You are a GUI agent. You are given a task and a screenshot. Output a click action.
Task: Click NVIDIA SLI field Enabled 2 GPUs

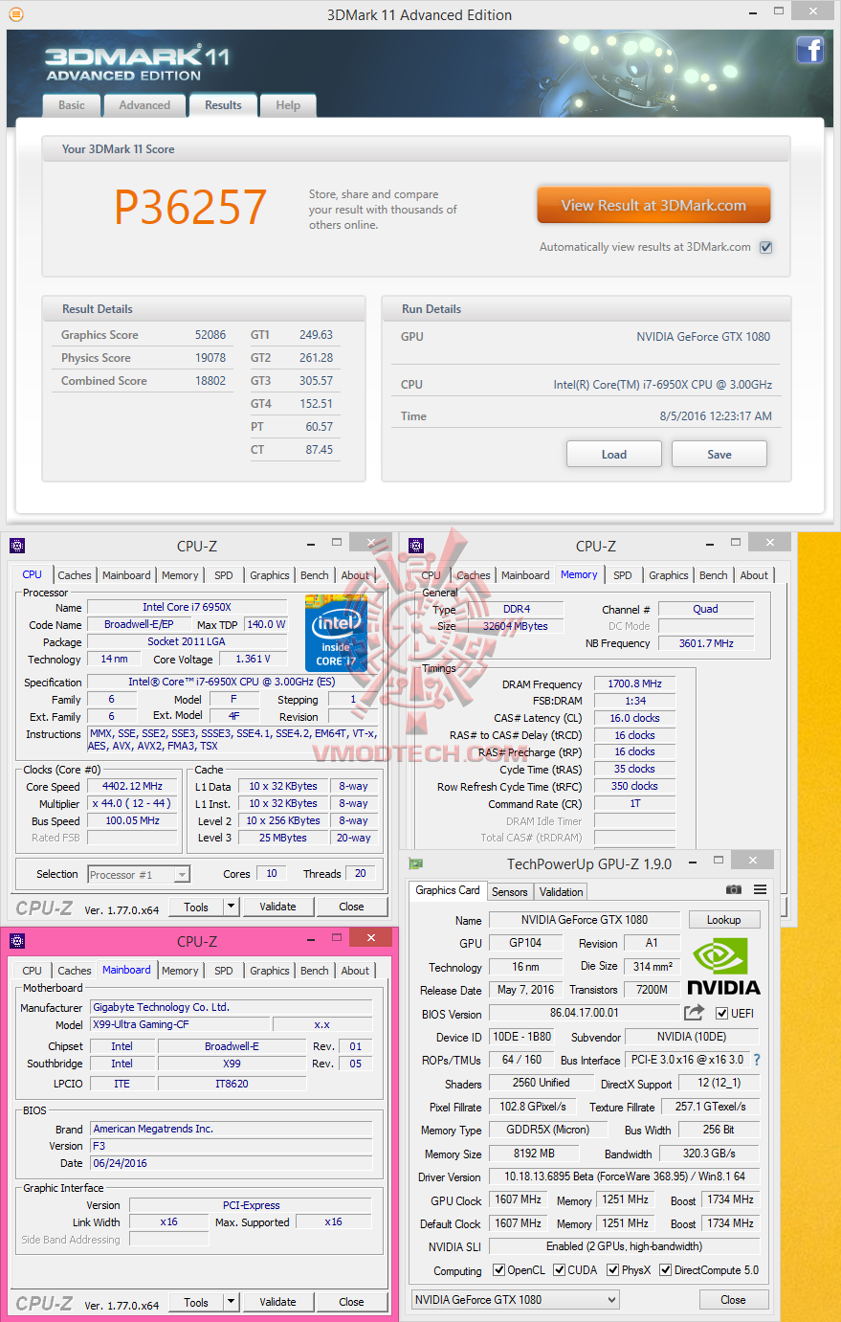[x=624, y=1246]
